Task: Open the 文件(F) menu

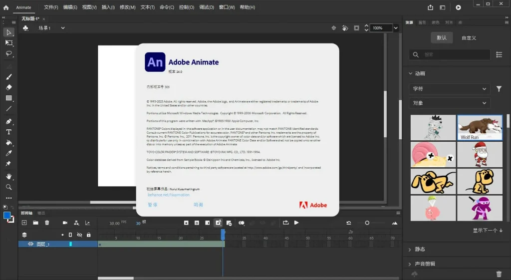Action: click(51, 7)
